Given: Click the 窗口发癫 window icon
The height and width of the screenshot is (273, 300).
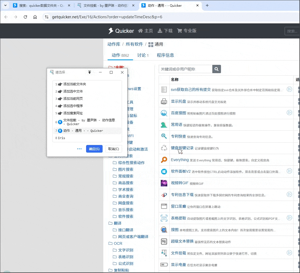Looking at the screenshot, I should point(164,206).
